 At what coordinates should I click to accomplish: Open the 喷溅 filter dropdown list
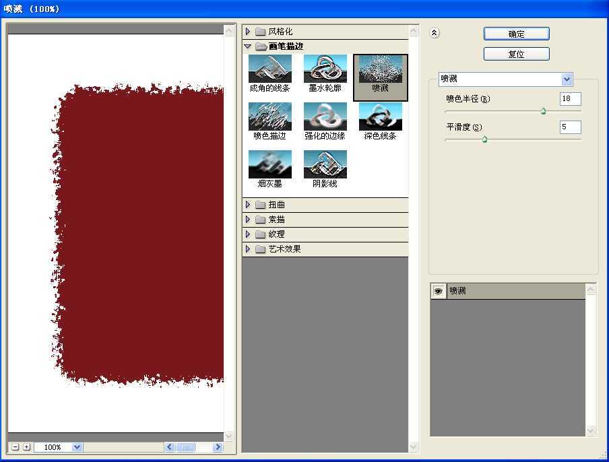[x=567, y=79]
